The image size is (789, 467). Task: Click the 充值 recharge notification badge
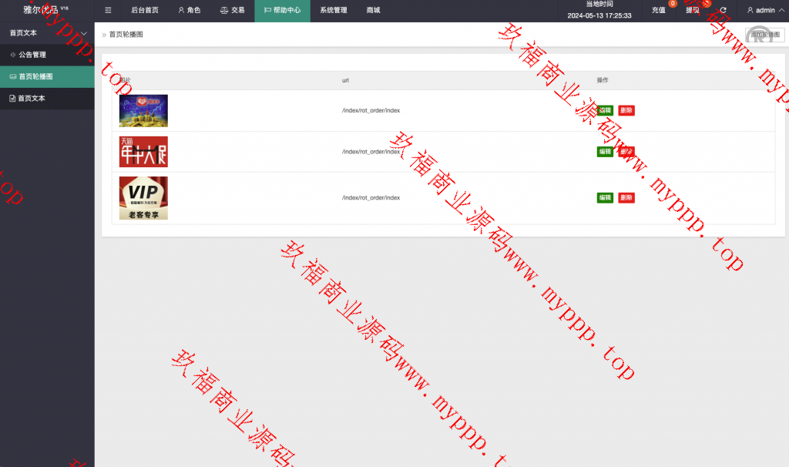click(x=673, y=4)
